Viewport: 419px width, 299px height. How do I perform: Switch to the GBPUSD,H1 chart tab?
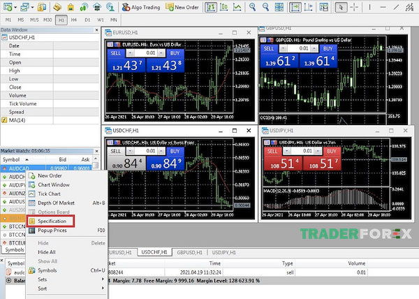(189, 252)
